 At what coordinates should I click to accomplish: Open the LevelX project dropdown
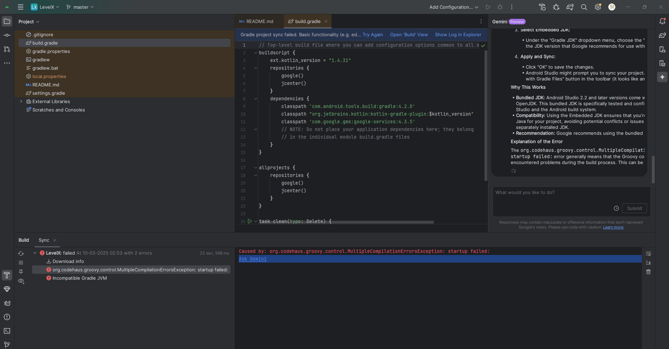point(45,7)
